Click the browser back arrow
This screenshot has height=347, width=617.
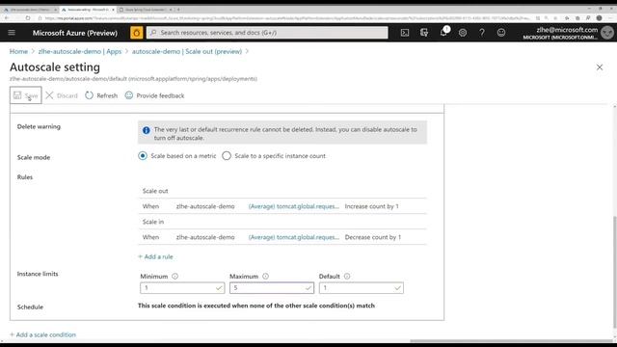tap(7, 18)
